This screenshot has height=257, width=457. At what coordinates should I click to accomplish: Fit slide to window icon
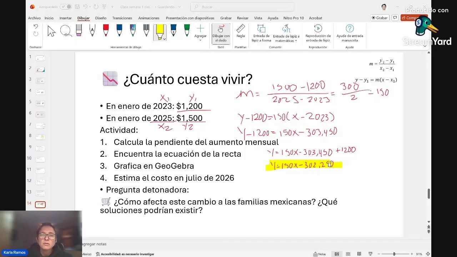pos(428,254)
